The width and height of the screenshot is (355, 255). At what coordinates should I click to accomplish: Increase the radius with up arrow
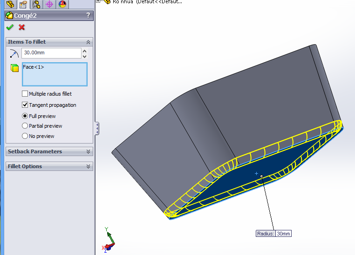click(x=85, y=50)
